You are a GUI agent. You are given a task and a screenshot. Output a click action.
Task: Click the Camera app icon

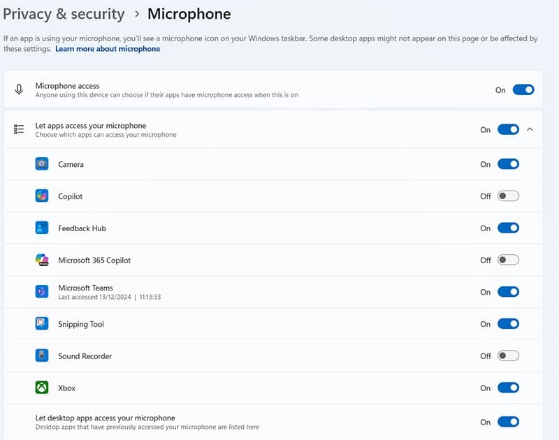(42, 164)
